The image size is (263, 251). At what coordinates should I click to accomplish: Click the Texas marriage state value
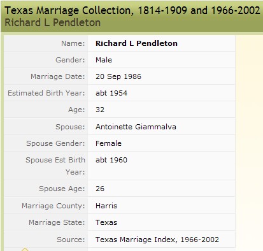tap(106, 222)
